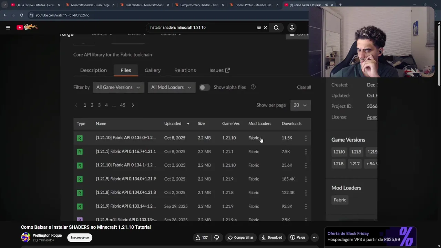This screenshot has height=248, width=441.
Task: Select the 1.21.7 game version chip
Action: (355, 164)
